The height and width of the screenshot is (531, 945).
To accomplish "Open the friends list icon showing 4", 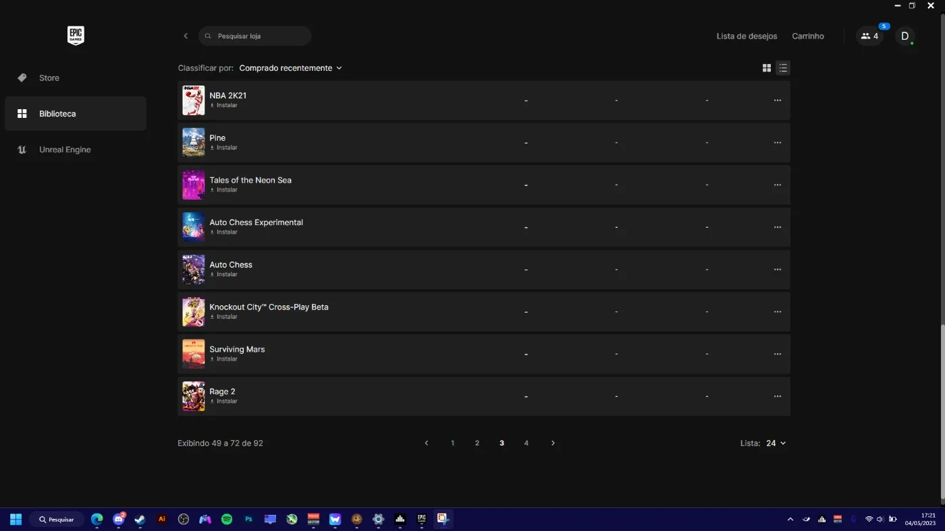I will tap(869, 36).
